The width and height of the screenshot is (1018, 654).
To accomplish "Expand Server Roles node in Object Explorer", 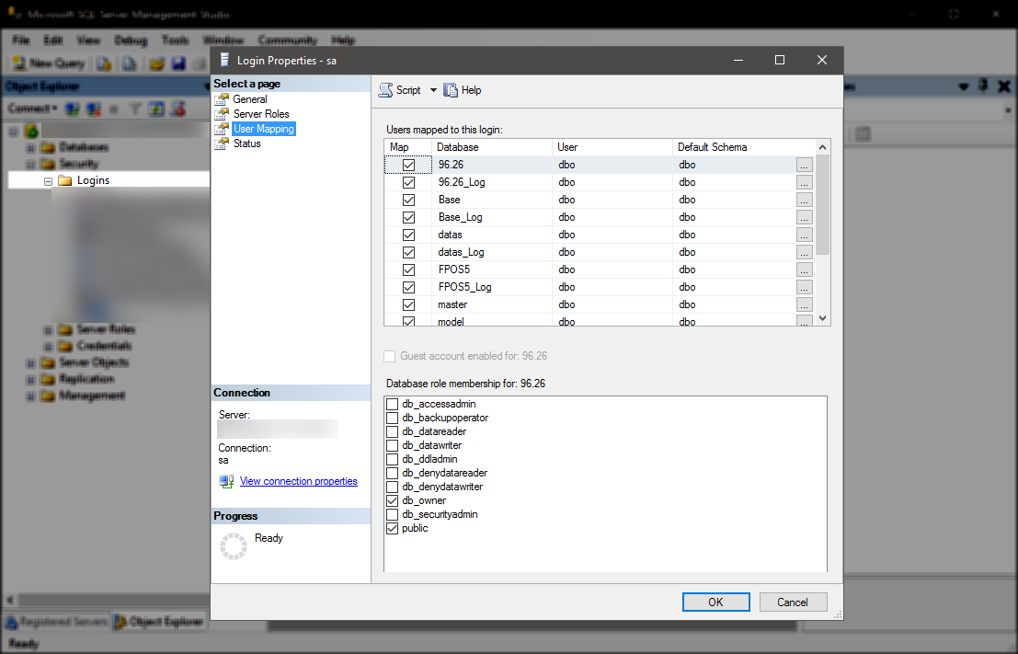I will pyautogui.click(x=48, y=329).
